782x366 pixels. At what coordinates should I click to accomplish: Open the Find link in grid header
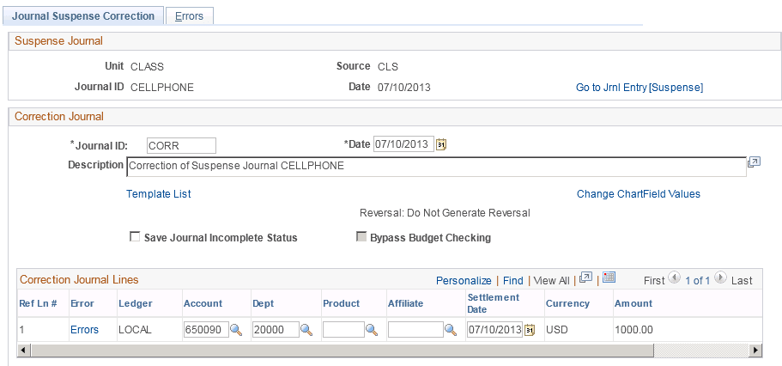tap(513, 281)
